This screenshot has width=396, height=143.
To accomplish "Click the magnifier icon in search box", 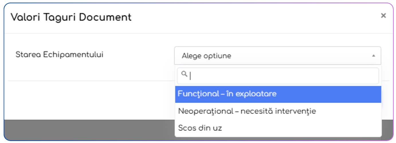I will [x=185, y=74].
